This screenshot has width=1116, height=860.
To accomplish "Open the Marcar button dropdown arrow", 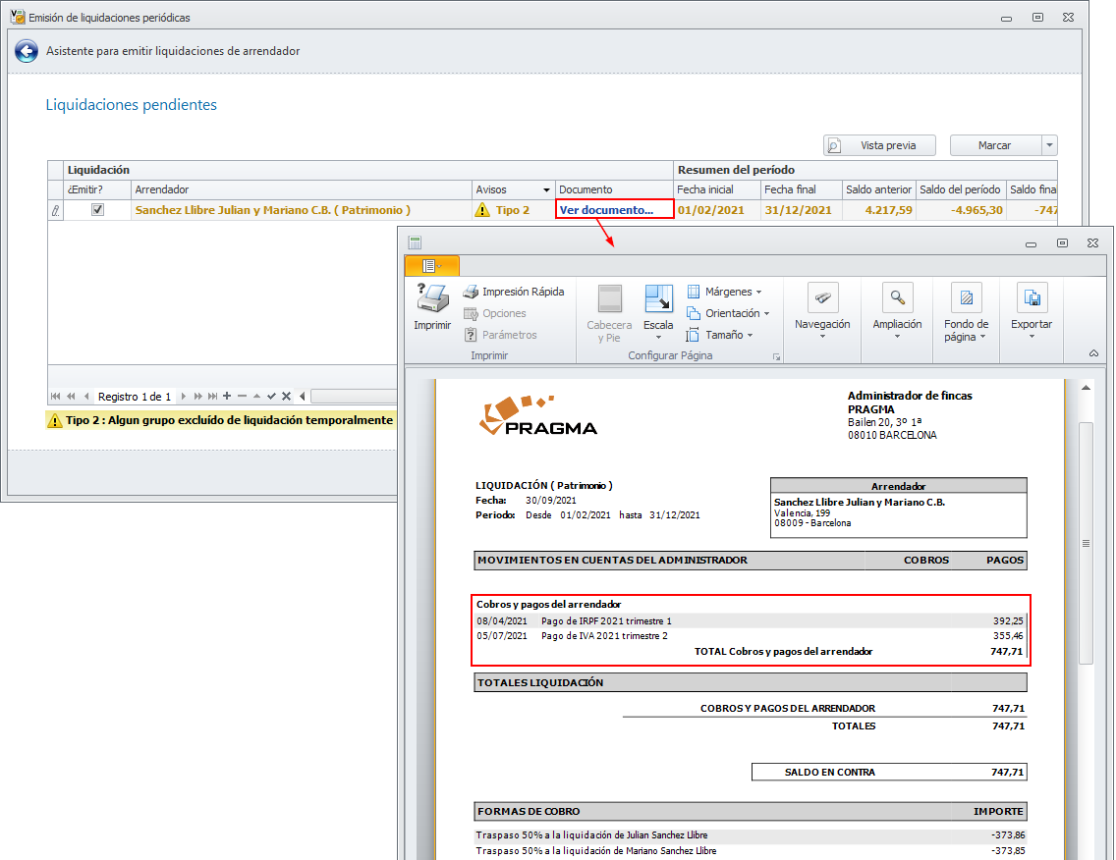I will [x=1049, y=145].
